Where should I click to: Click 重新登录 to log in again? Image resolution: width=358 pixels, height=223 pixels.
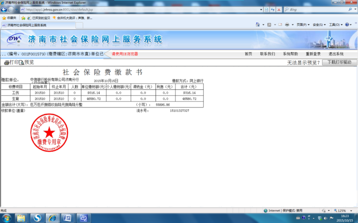point(313,54)
